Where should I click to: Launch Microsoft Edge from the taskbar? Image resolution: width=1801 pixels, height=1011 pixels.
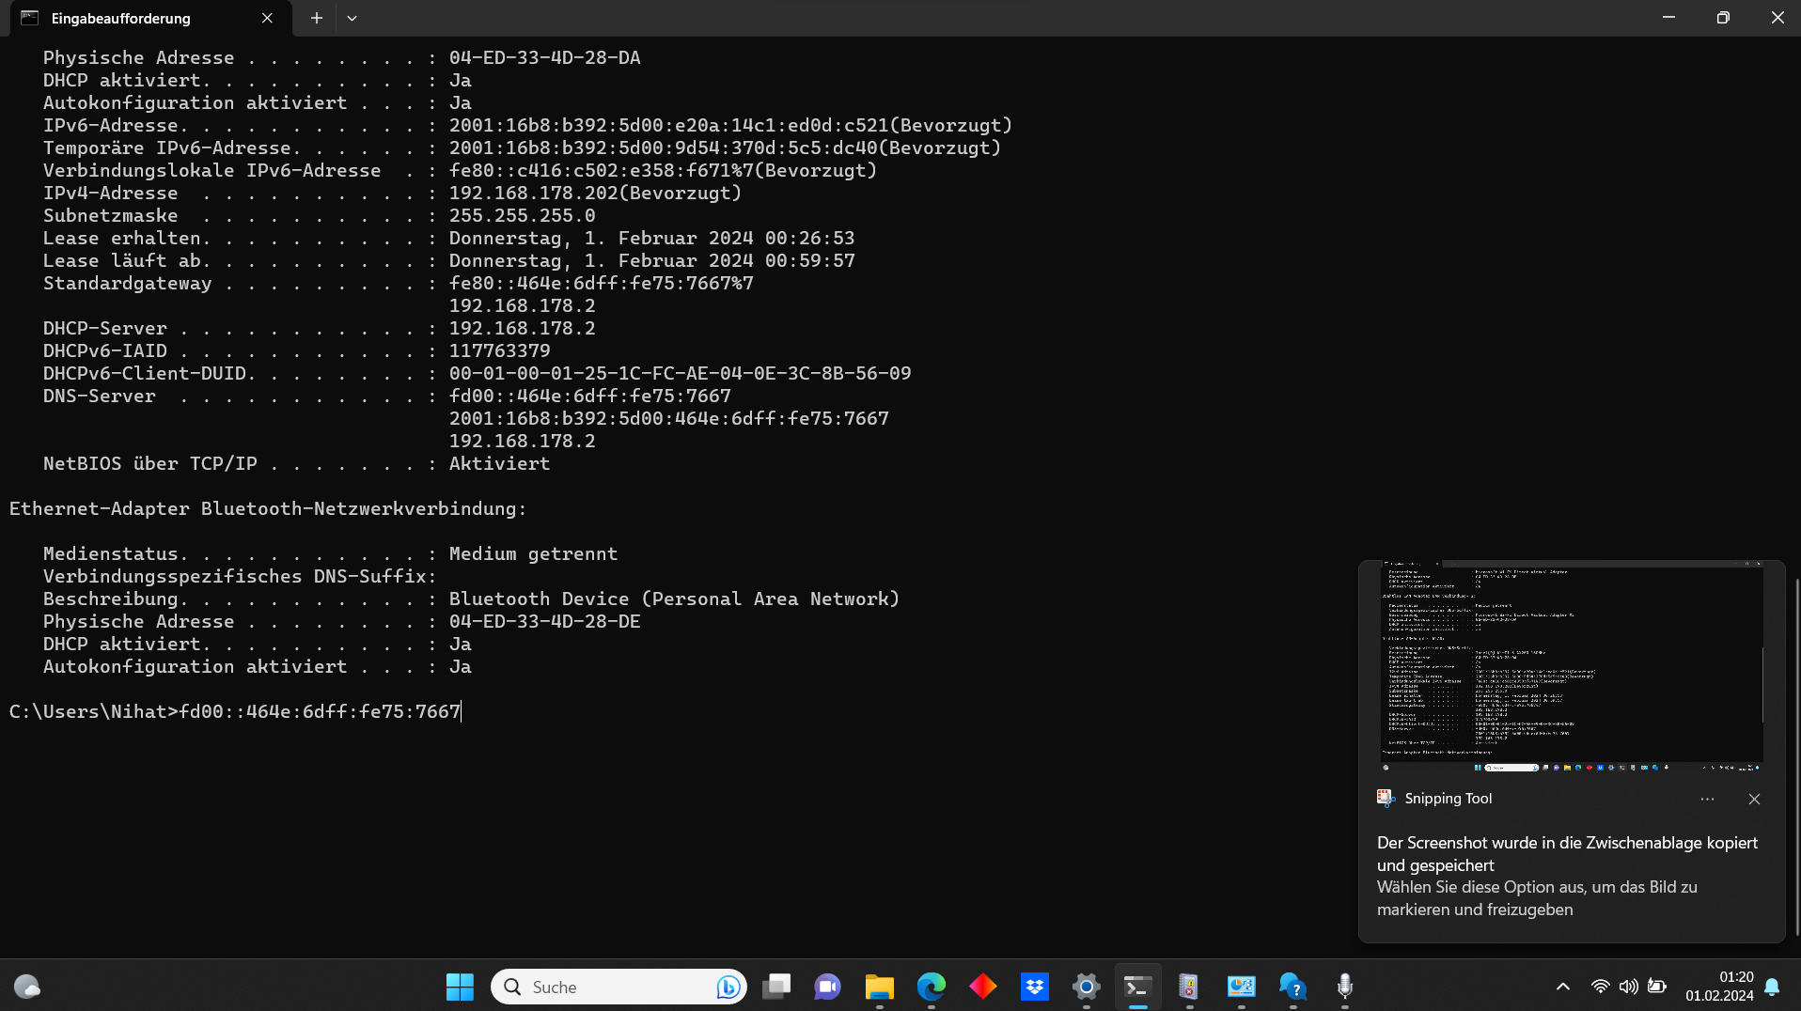(x=932, y=987)
